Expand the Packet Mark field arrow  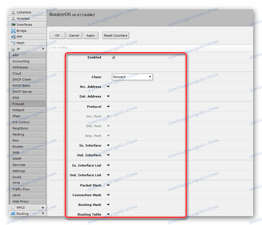point(108,185)
